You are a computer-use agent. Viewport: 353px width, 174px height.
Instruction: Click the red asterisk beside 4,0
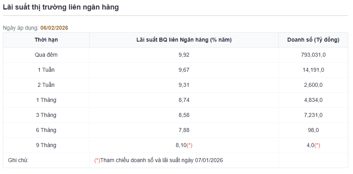(x=317, y=145)
